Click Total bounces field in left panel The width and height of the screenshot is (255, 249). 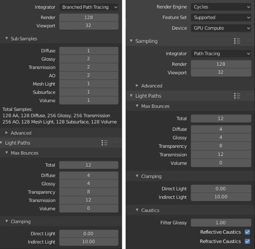click(x=88, y=165)
